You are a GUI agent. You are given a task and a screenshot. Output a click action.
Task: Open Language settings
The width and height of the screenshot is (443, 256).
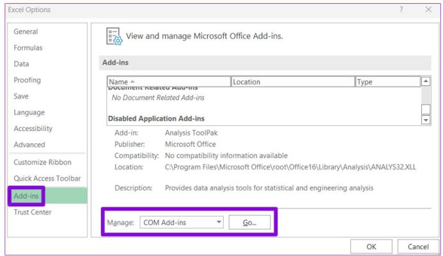[29, 112]
